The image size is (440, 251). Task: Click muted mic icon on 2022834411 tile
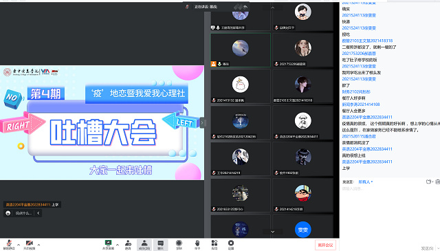[x=276, y=136]
